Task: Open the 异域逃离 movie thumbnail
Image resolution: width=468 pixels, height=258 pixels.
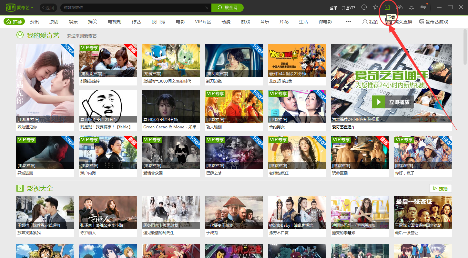Action: [45, 153]
